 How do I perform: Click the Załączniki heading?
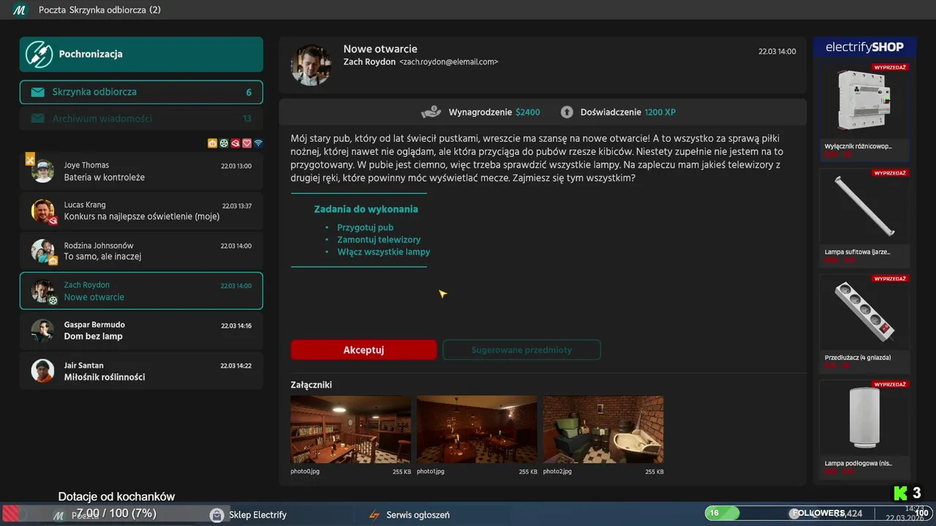click(312, 385)
